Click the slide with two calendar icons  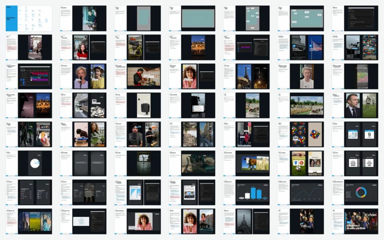355,134
